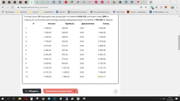Image resolution: width=180 pixels, height=101 pixels.
Task: Open the Бесплатная коллекция bookmark
Action: (78, 12)
